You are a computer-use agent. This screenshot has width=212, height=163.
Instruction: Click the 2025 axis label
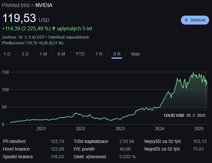click(x=199, y=129)
